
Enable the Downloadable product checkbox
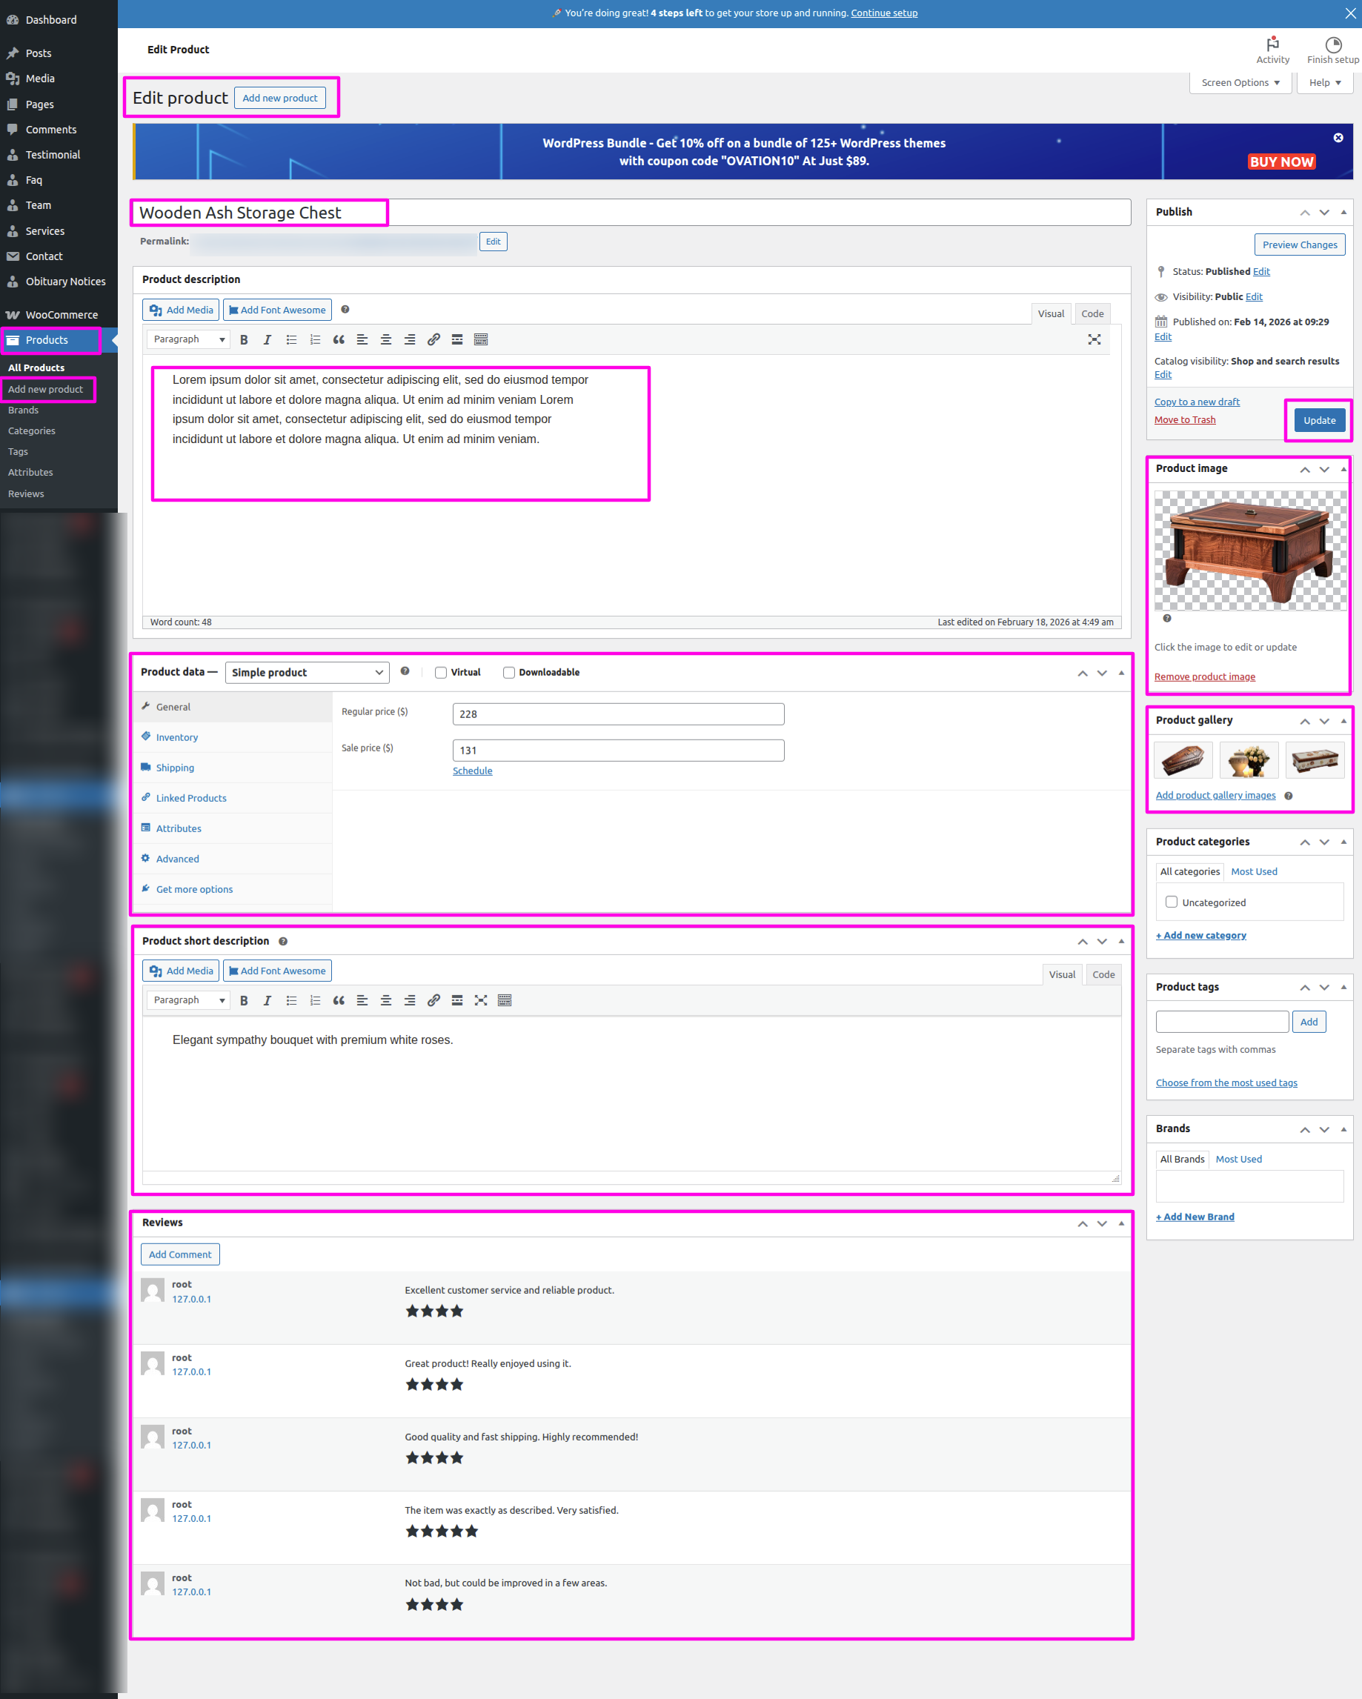(509, 672)
